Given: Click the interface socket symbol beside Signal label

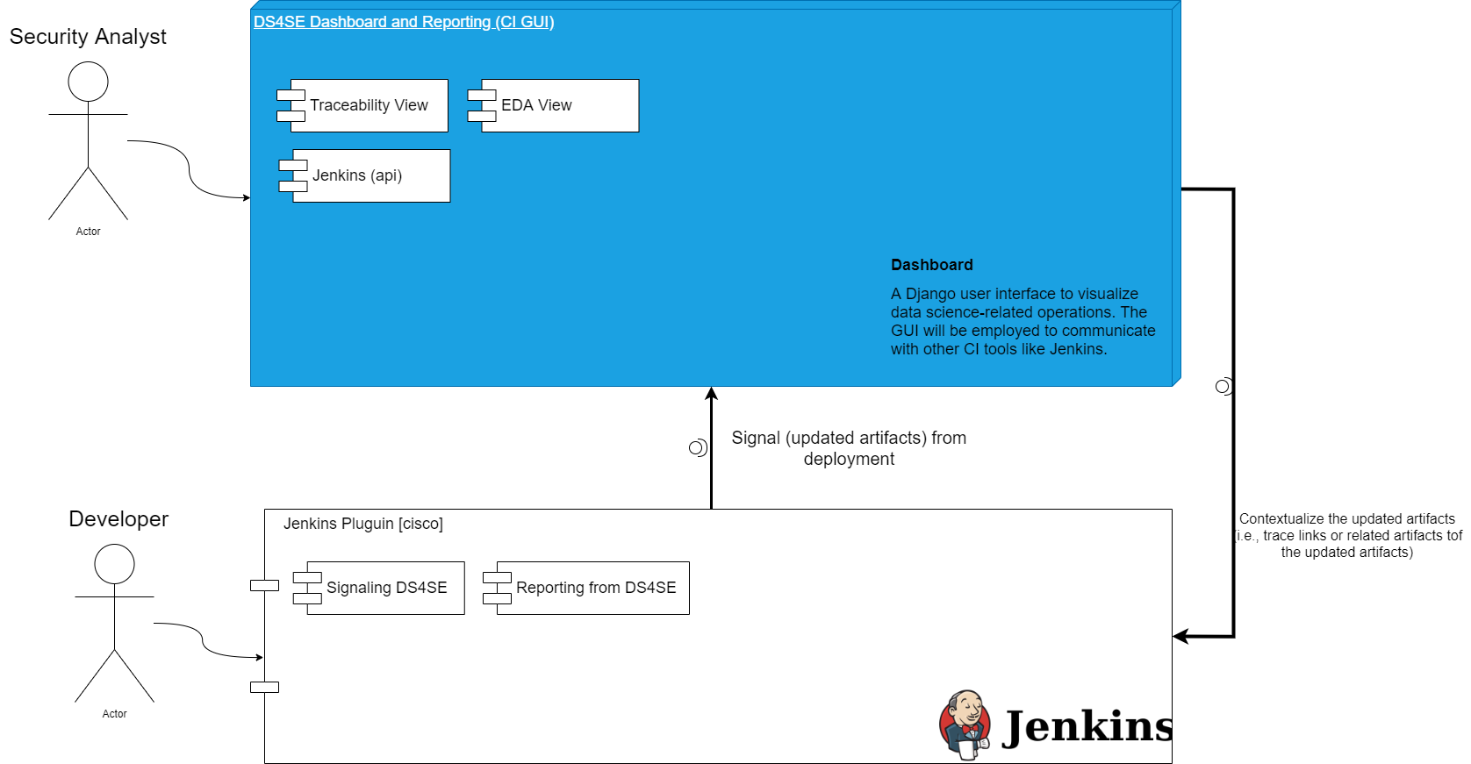Looking at the screenshot, I should (x=698, y=448).
